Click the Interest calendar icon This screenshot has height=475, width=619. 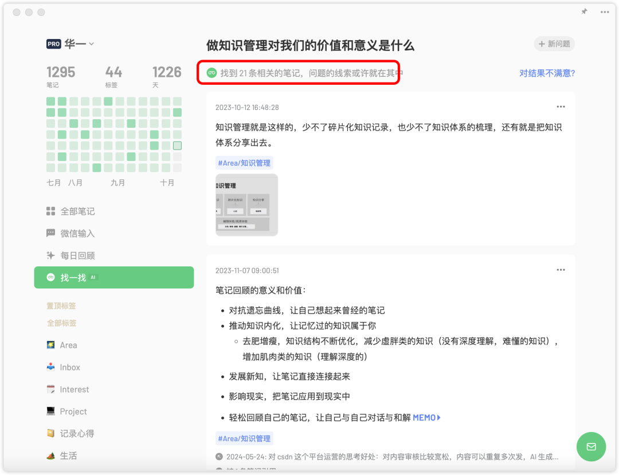click(x=52, y=389)
